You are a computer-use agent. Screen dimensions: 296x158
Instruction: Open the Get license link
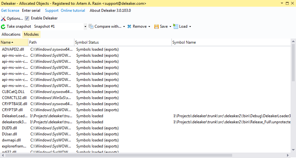(x=10, y=11)
